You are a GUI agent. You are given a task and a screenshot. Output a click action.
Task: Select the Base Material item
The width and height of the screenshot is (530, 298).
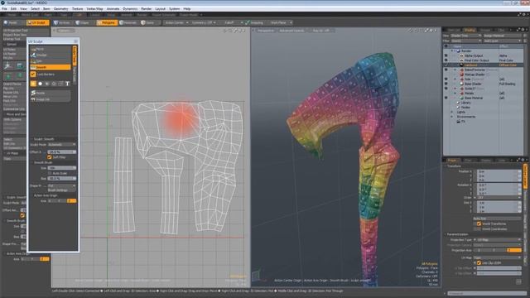pyautogui.click(x=474, y=98)
